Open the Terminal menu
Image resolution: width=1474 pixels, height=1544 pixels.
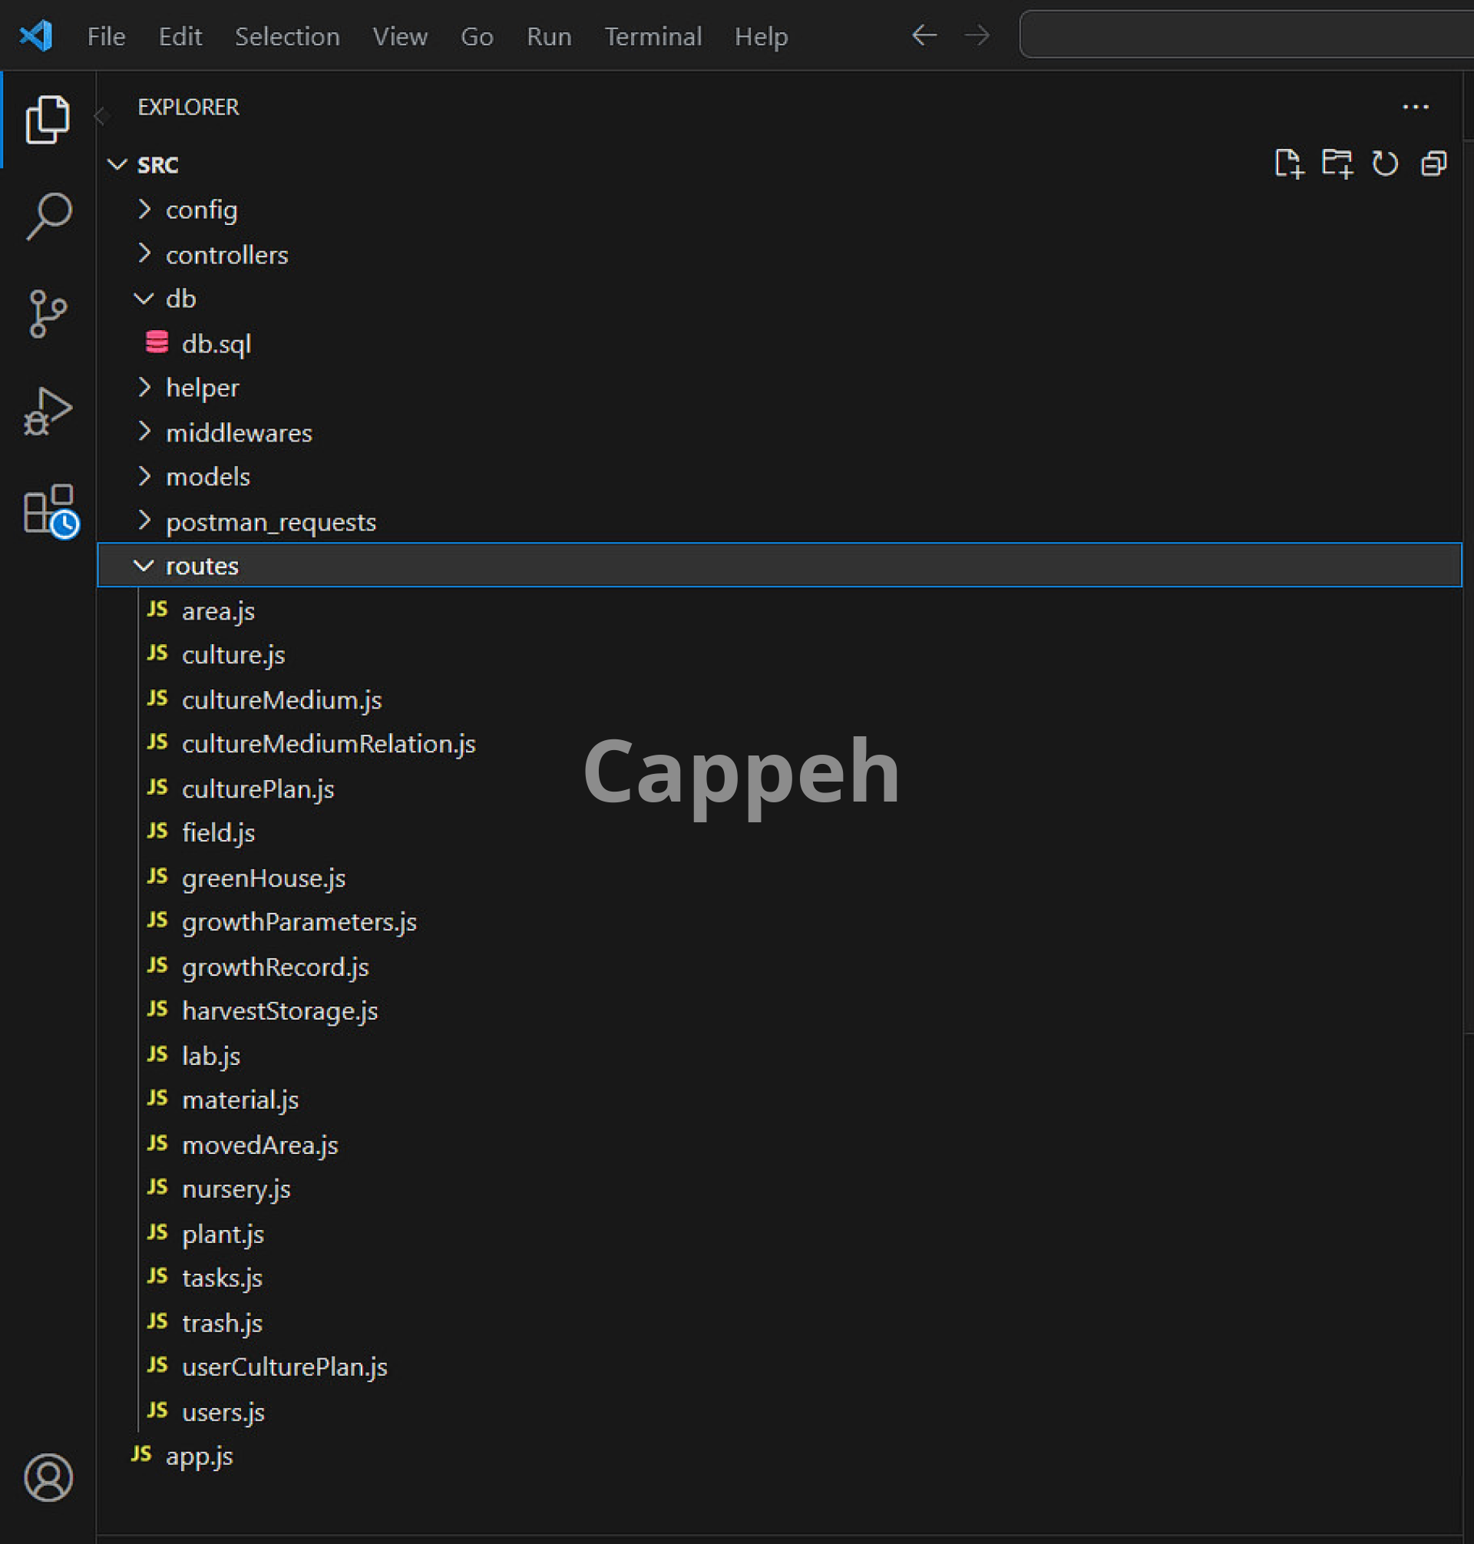click(x=652, y=36)
